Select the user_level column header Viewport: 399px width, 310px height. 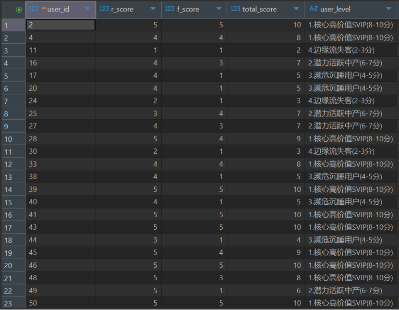351,10
